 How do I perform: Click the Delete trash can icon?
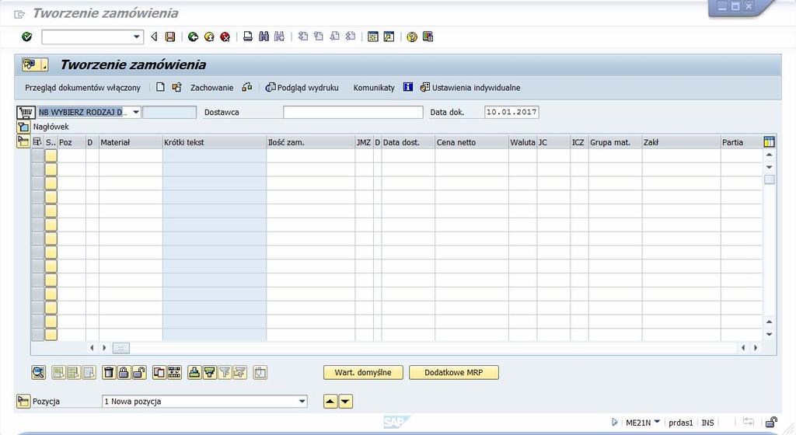[109, 373]
